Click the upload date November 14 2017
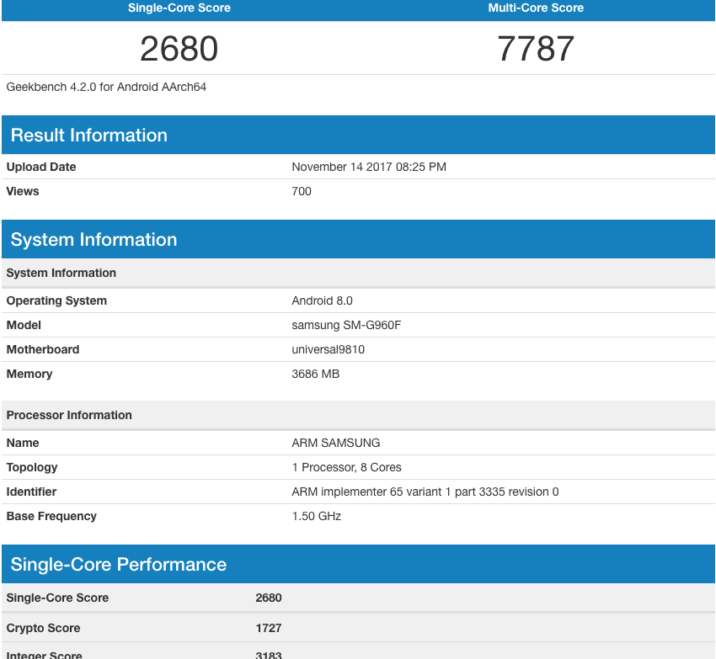The width and height of the screenshot is (716, 659). tap(369, 167)
